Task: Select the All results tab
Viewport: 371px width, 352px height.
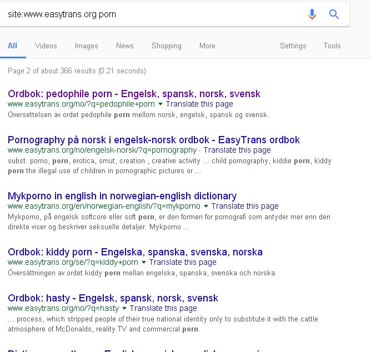Action: coord(12,46)
